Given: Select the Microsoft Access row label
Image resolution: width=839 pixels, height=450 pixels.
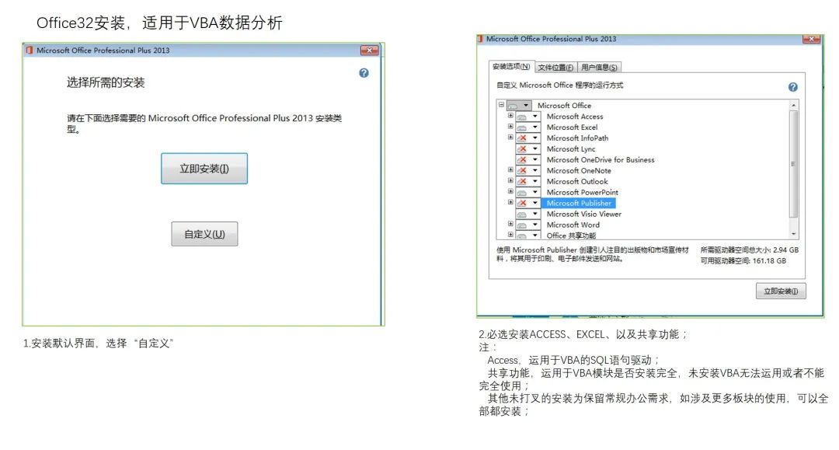Looking at the screenshot, I should point(575,116).
